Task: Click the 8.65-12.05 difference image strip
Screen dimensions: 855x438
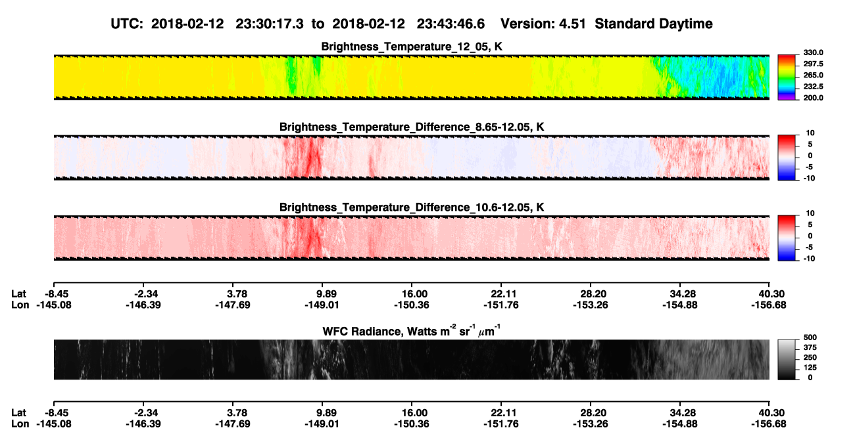Action: (x=411, y=158)
